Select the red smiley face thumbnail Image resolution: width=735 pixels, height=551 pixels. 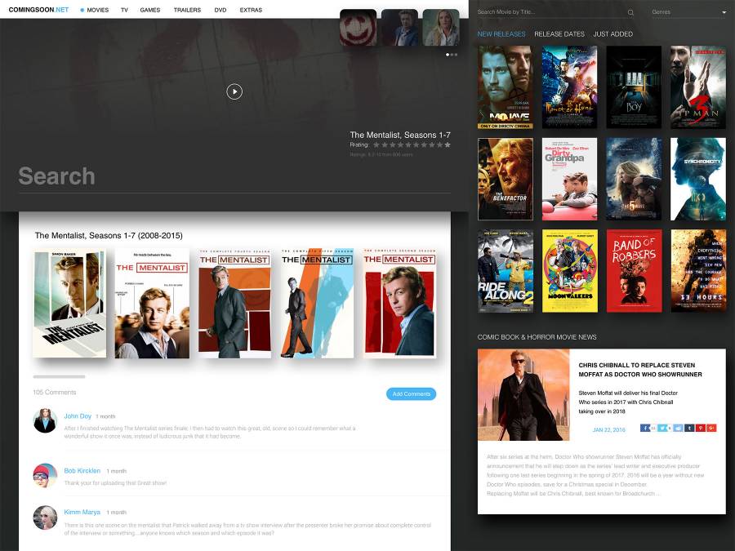tap(358, 28)
